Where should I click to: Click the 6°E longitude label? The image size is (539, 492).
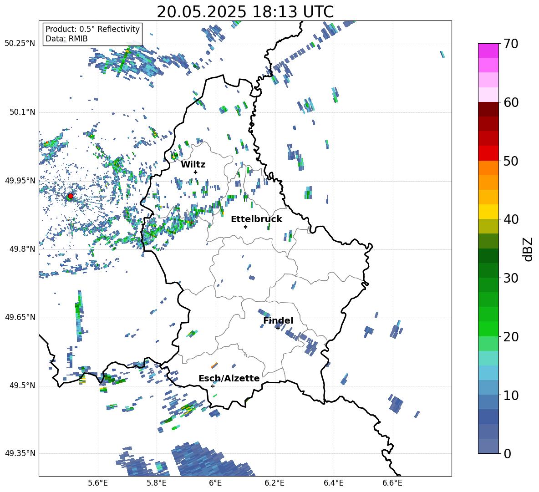(215, 483)
